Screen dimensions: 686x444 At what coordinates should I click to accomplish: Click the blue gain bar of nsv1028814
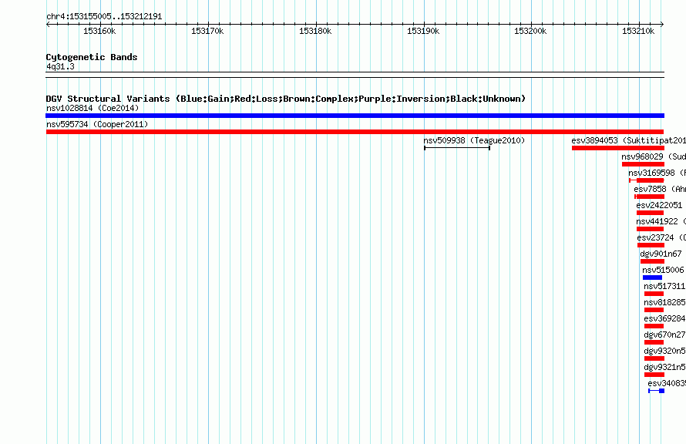tap(355, 116)
